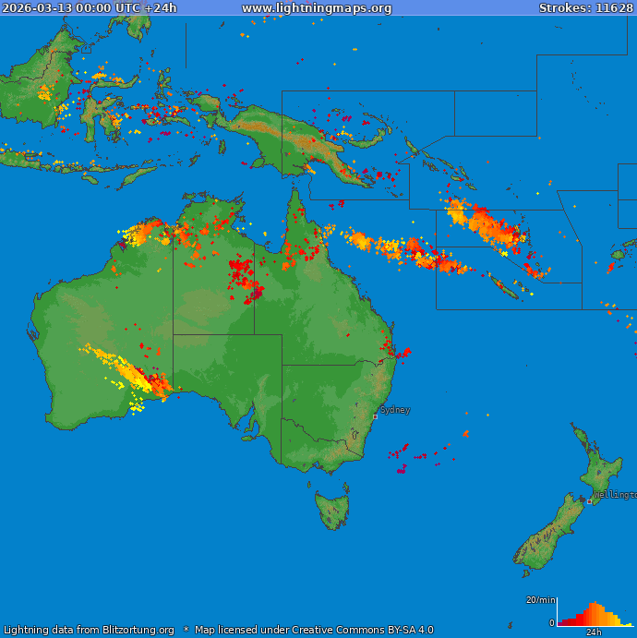Click the Strokes: 11628 counter

click(x=586, y=8)
